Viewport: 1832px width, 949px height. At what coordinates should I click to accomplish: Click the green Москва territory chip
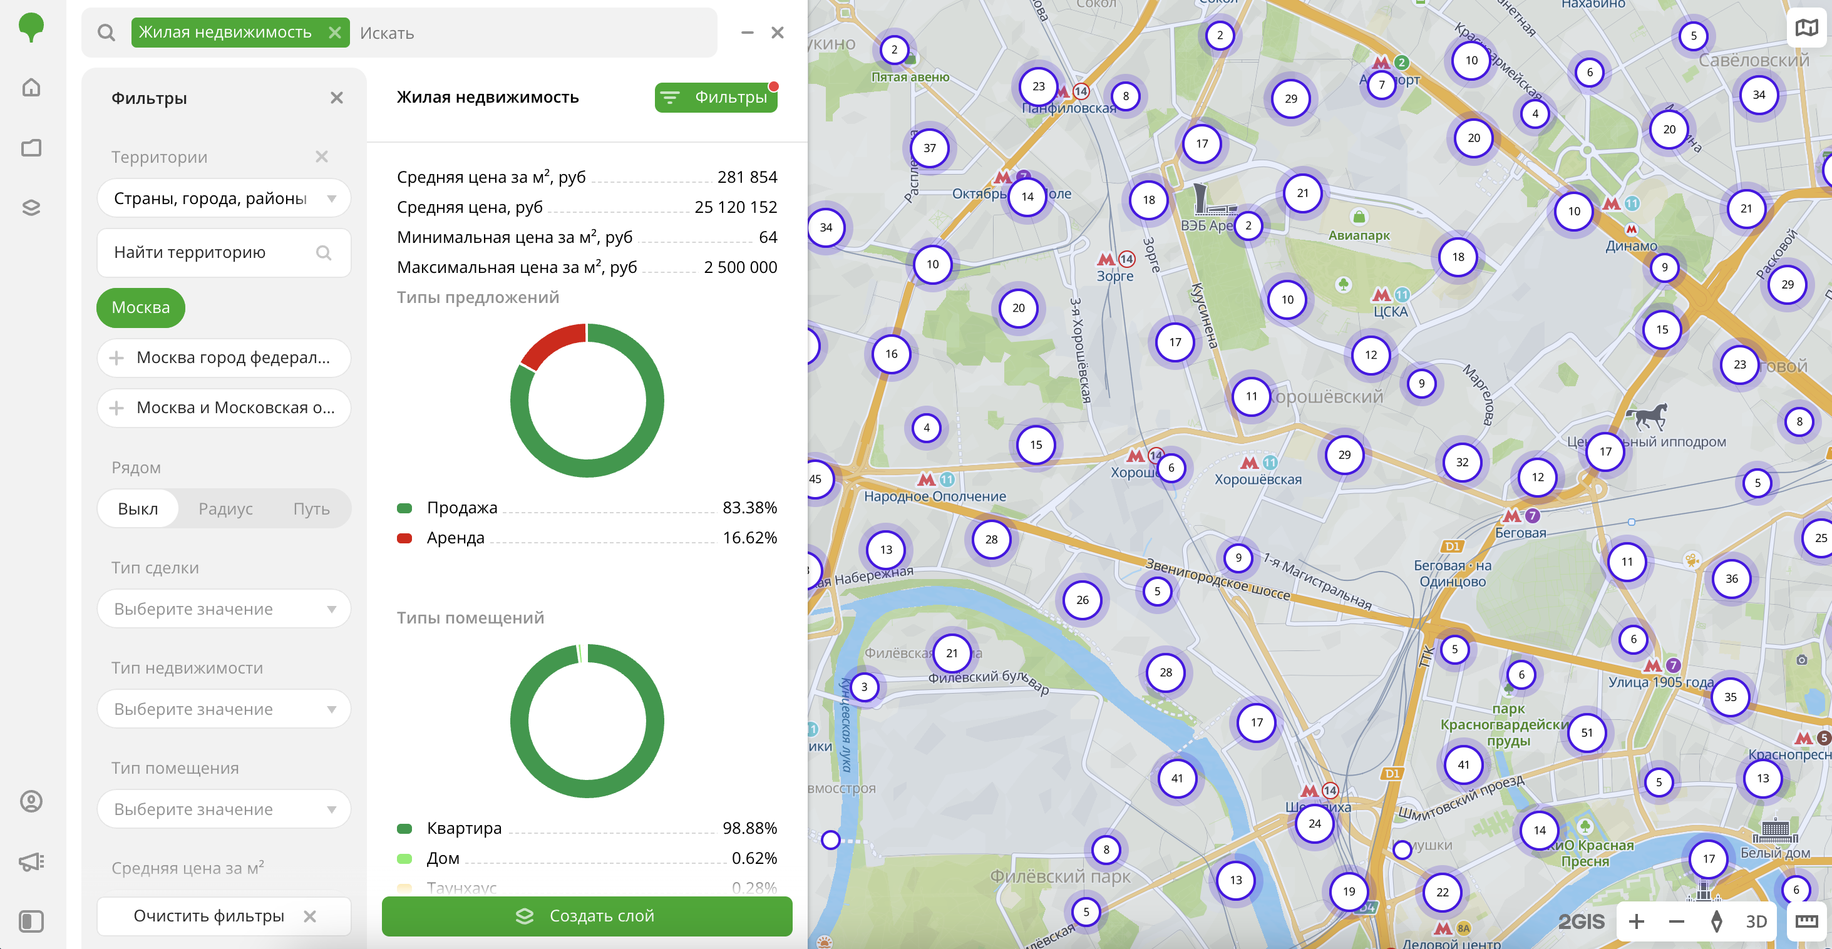(141, 308)
